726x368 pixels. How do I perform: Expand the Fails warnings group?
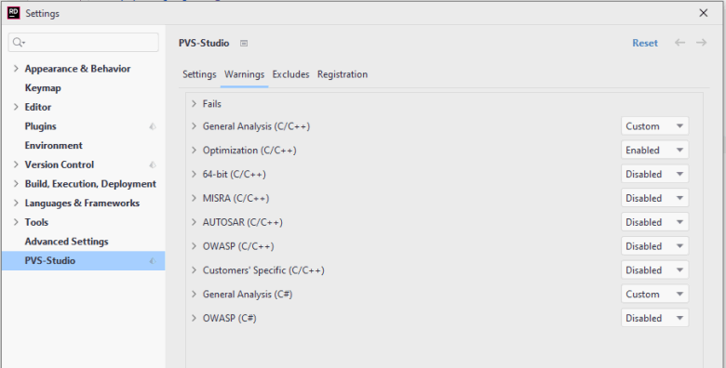[x=195, y=104]
